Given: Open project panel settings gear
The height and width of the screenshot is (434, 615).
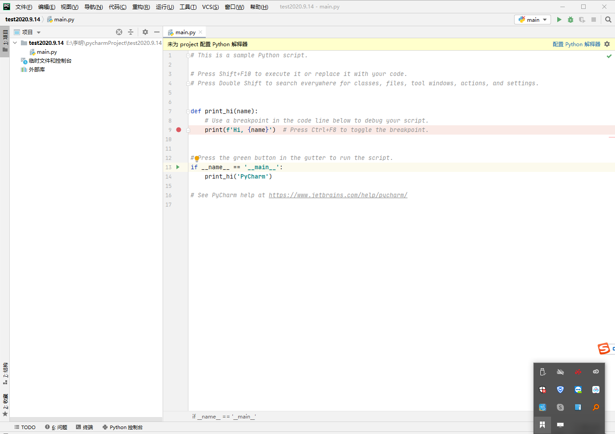Looking at the screenshot, I should click(145, 32).
